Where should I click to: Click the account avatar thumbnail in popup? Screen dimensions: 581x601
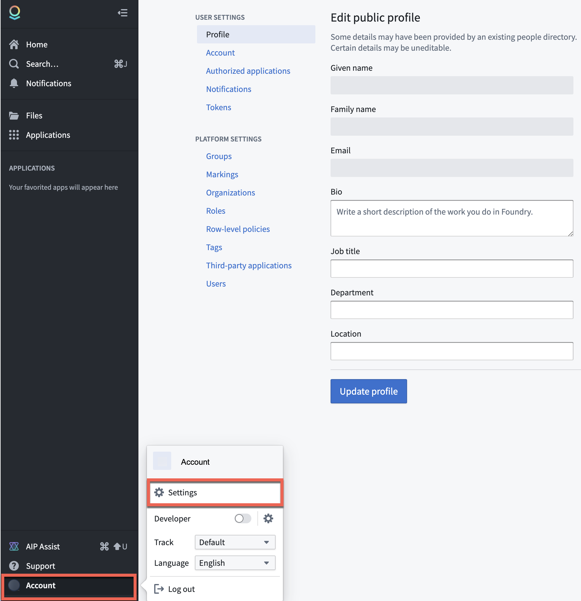click(x=162, y=461)
